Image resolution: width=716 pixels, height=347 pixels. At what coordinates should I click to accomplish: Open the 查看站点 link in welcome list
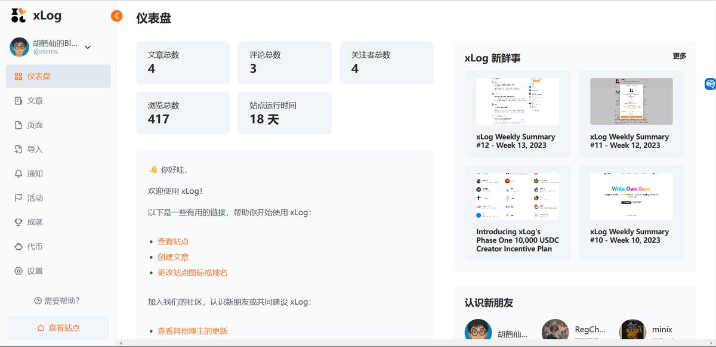pyautogui.click(x=173, y=241)
